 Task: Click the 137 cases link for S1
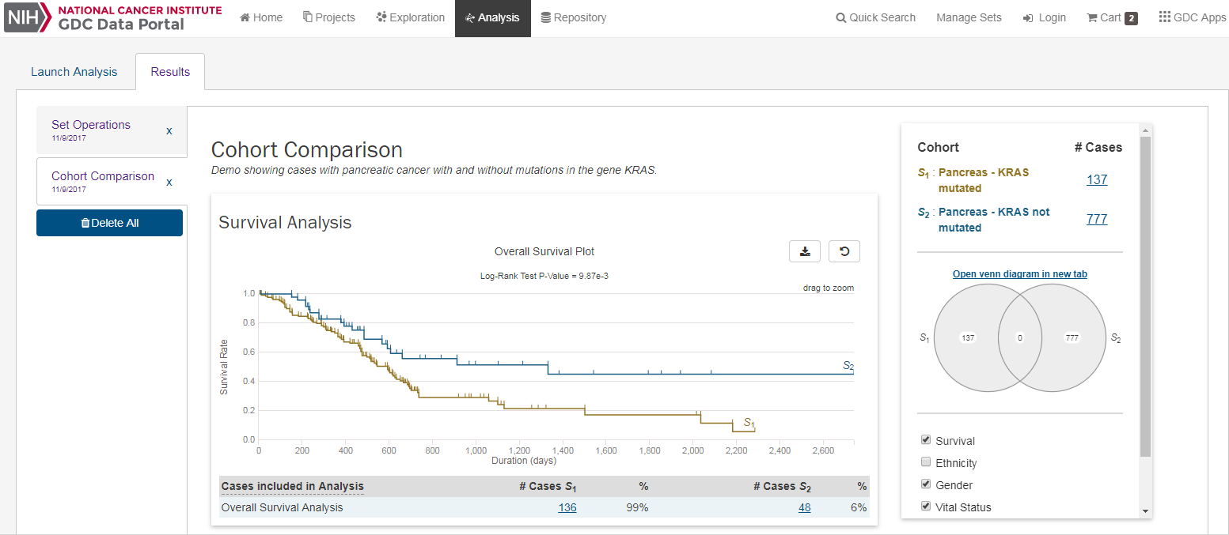click(1096, 179)
